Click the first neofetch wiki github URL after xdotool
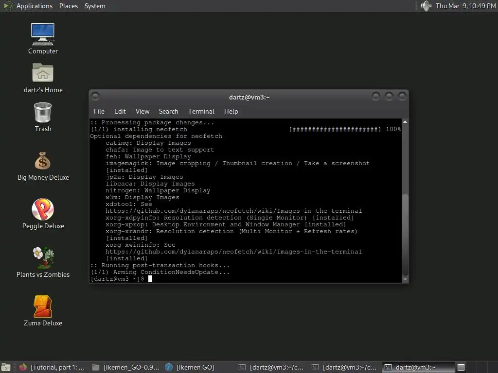 (233, 211)
